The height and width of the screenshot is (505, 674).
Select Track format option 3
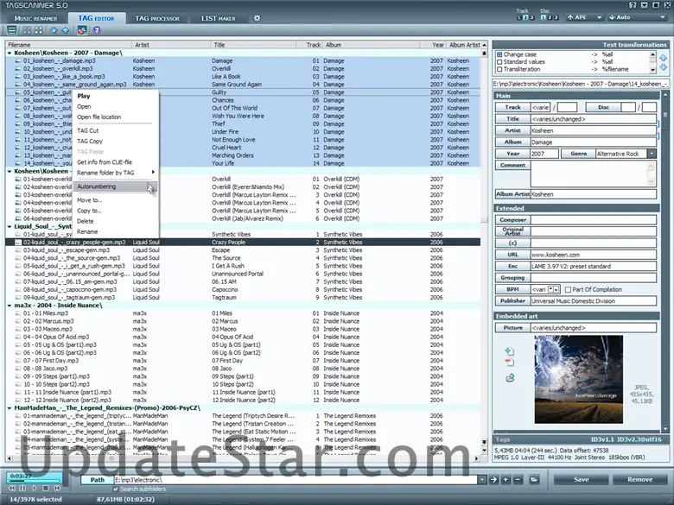pos(531,17)
